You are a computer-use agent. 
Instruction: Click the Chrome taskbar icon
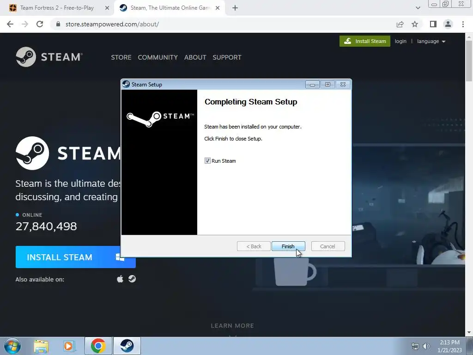coord(98,346)
